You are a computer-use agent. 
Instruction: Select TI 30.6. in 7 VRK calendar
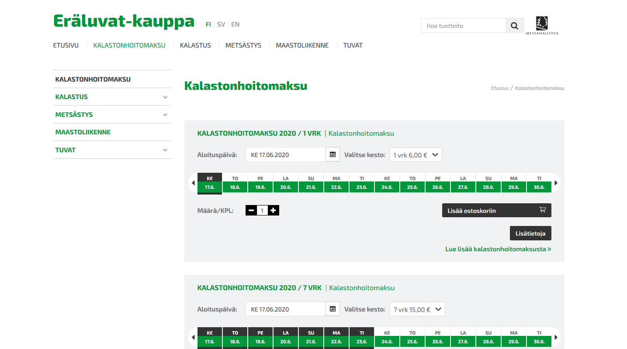[539, 337]
